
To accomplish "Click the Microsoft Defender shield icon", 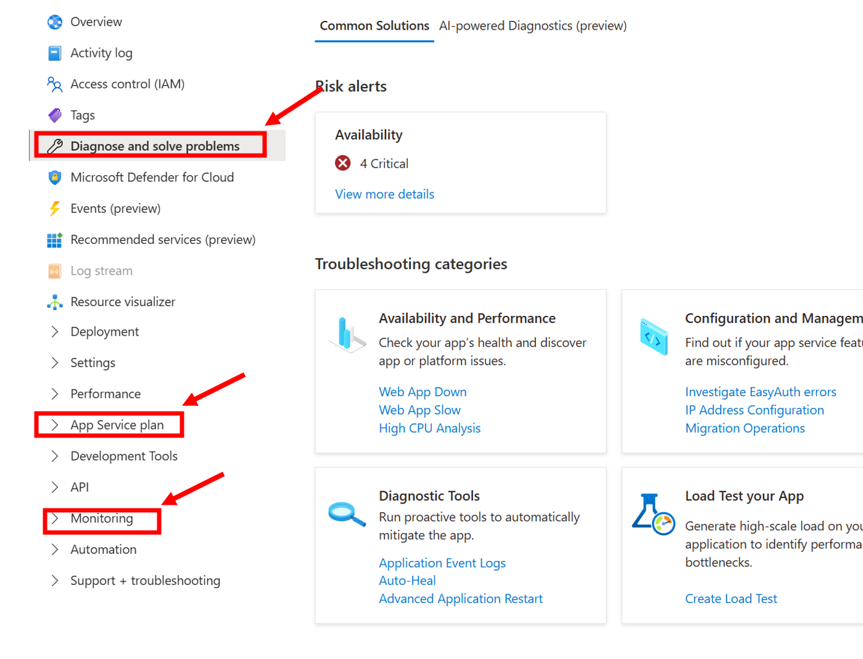I will coord(55,178).
